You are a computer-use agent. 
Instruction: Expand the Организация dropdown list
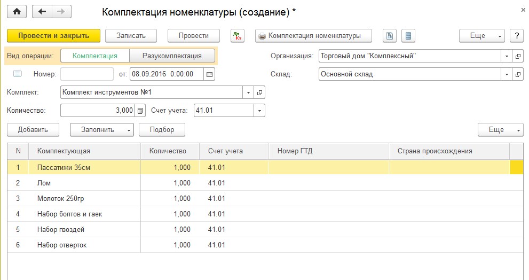pyautogui.click(x=507, y=56)
